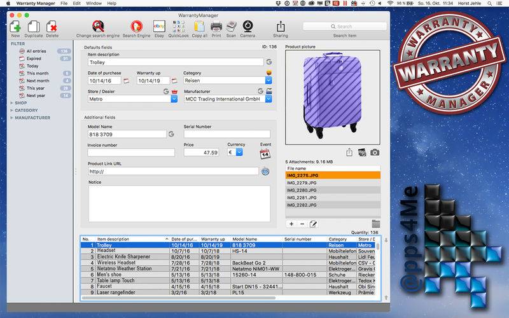Google-search the Manufacturer

(x=260, y=91)
